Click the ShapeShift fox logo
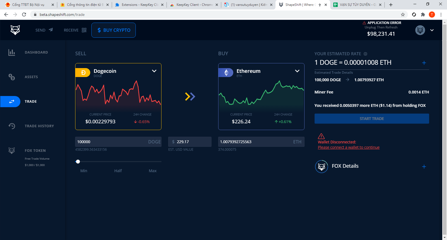The width and height of the screenshot is (447, 240). tap(15, 30)
